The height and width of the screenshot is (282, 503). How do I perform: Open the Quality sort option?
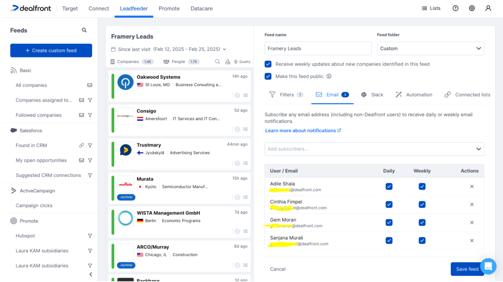pyautogui.click(x=242, y=62)
